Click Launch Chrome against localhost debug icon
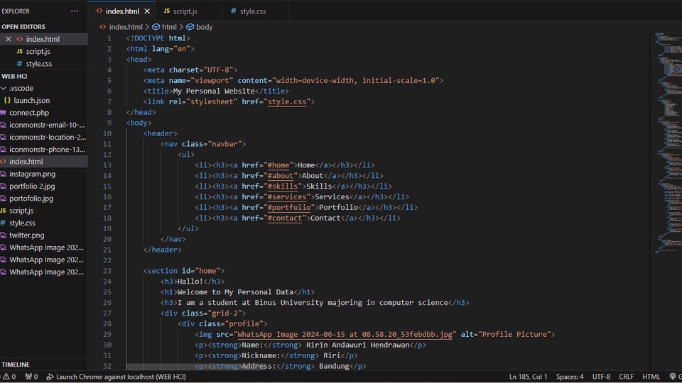The height and width of the screenshot is (383, 682). (x=50, y=377)
